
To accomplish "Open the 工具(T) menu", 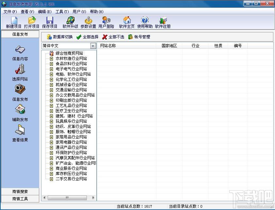I will click(x=62, y=12).
